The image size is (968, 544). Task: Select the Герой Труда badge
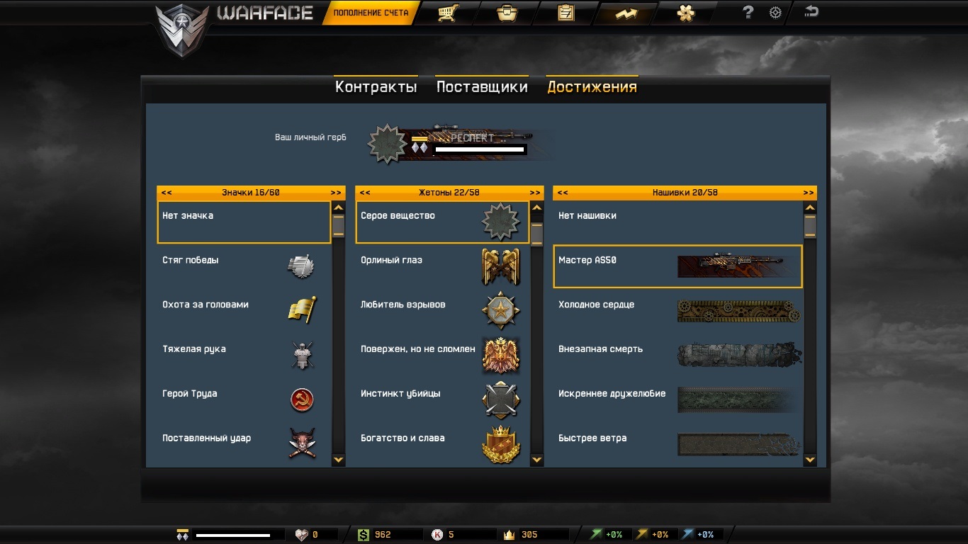(x=244, y=399)
